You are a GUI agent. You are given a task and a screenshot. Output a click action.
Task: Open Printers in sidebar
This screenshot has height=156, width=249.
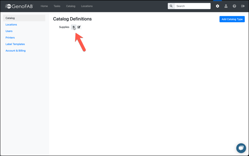click(x=10, y=38)
